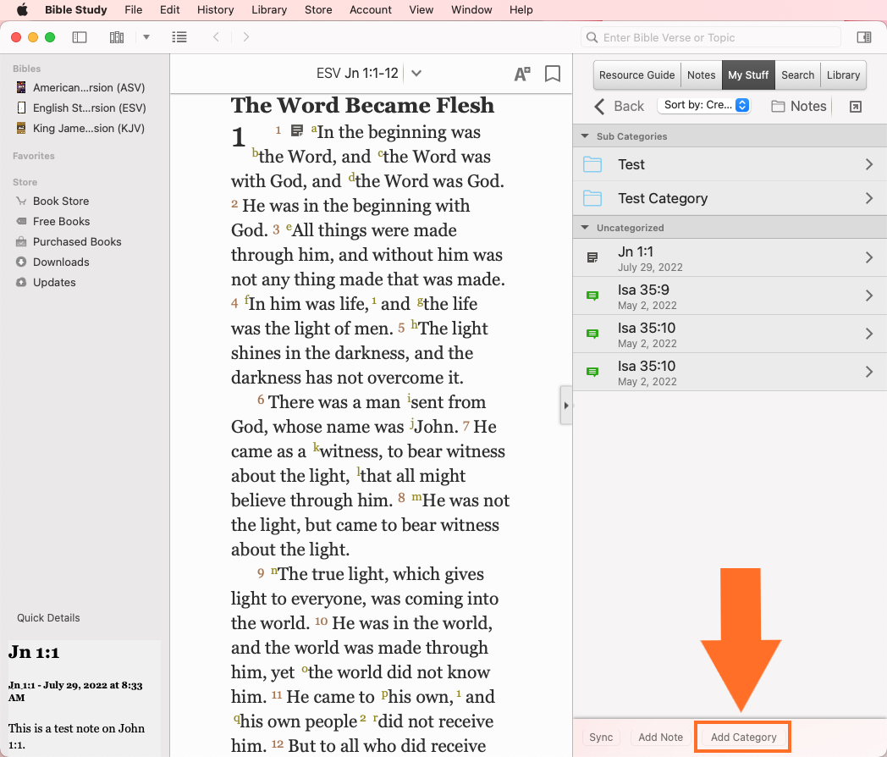The width and height of the screenshot is (887, 757).
Task: Open the note icon beside verse 1
Action: [x=296, y=130]
